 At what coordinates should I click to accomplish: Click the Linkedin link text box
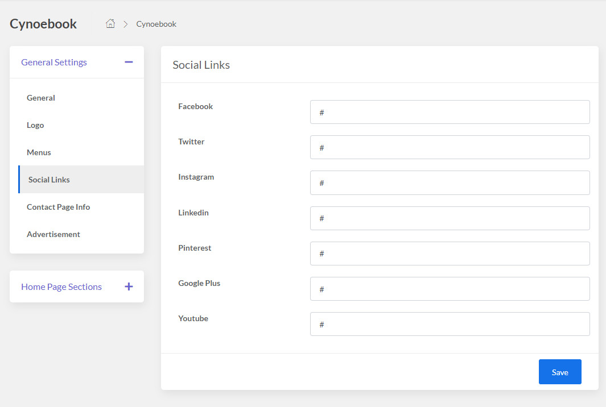tap(450, 218)
